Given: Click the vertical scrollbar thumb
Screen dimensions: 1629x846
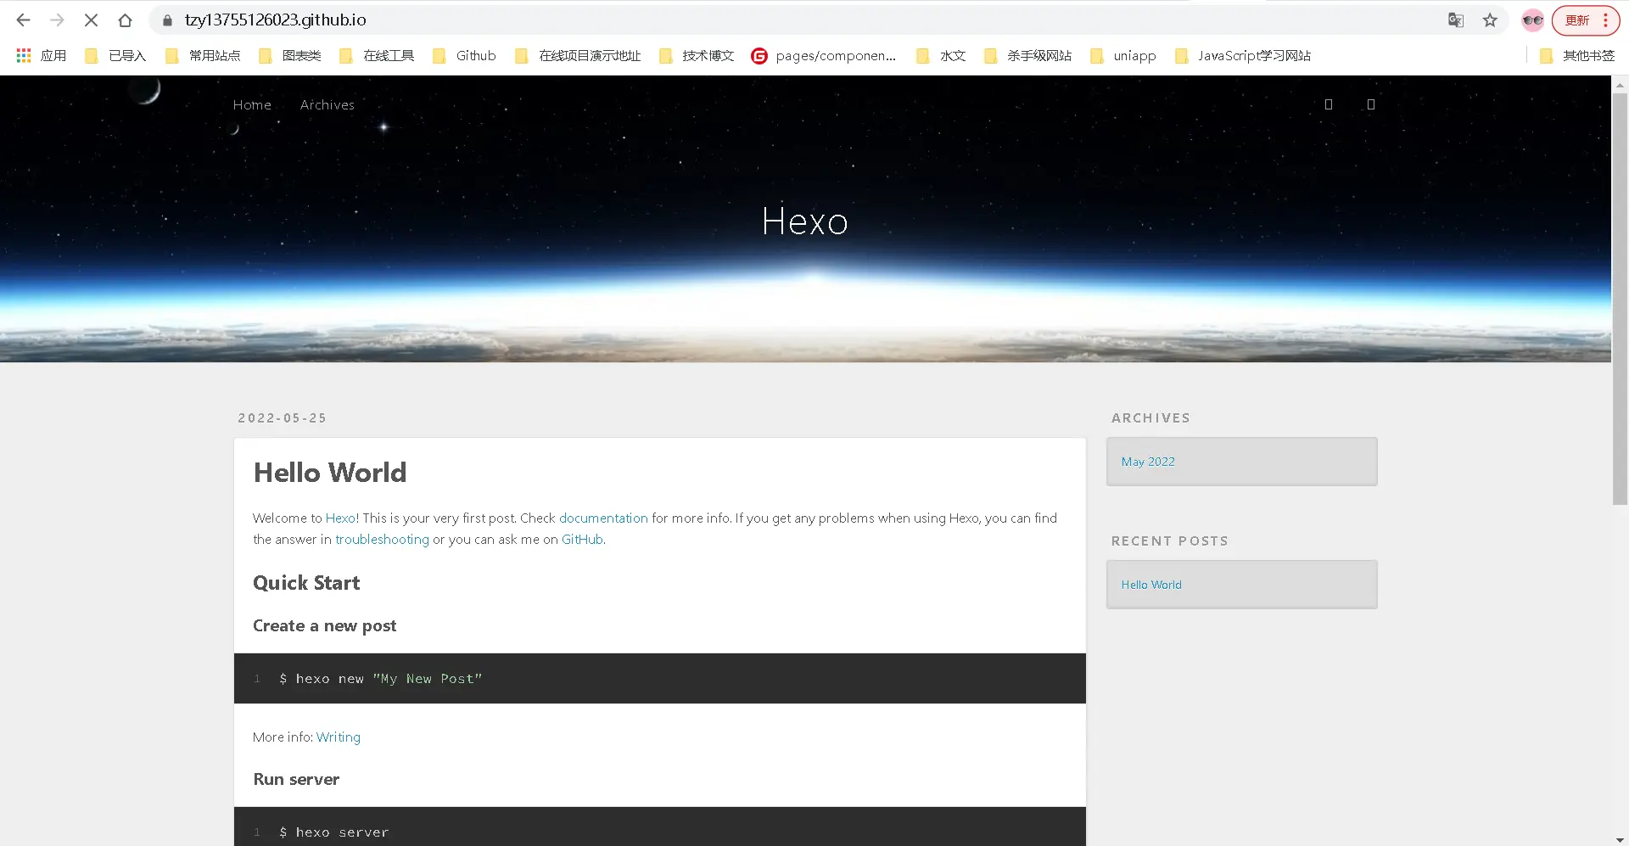Looking at the screenshot, I should click(1620, 299).
